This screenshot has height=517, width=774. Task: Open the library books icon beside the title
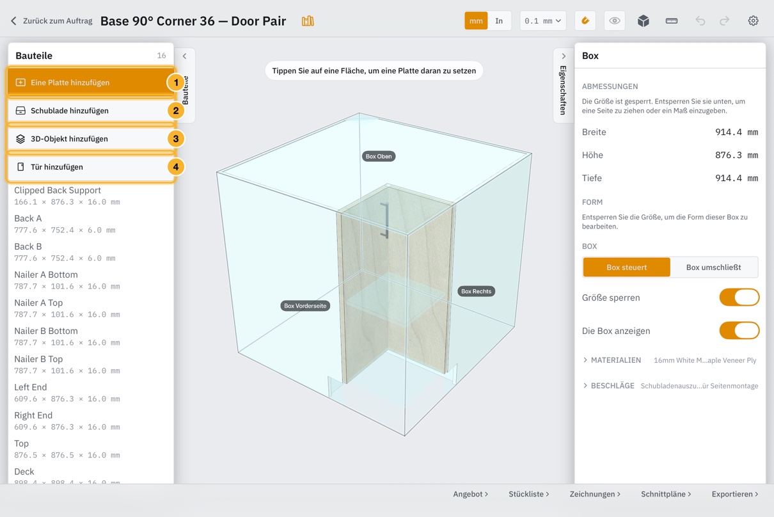coord(308,21)
